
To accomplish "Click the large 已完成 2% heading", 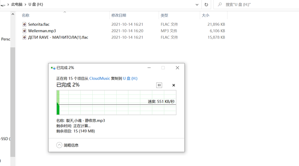I will [68, 85].
